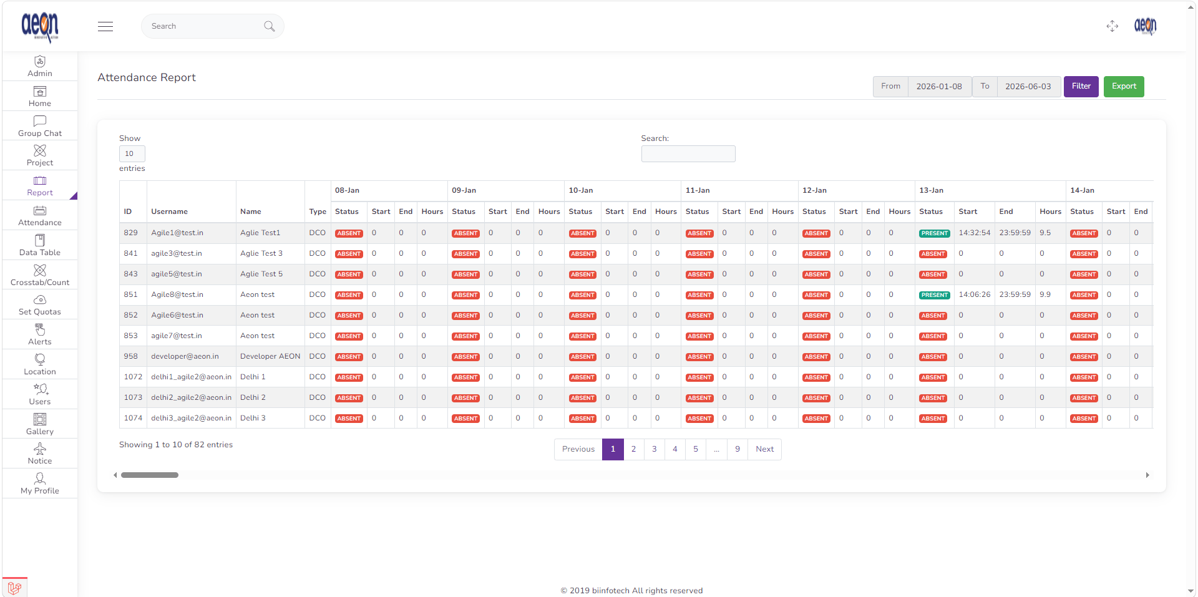Open the Notice sidebar icon
The width and height of the screenshot is (1198, 597).
click(x=40, y=449)
